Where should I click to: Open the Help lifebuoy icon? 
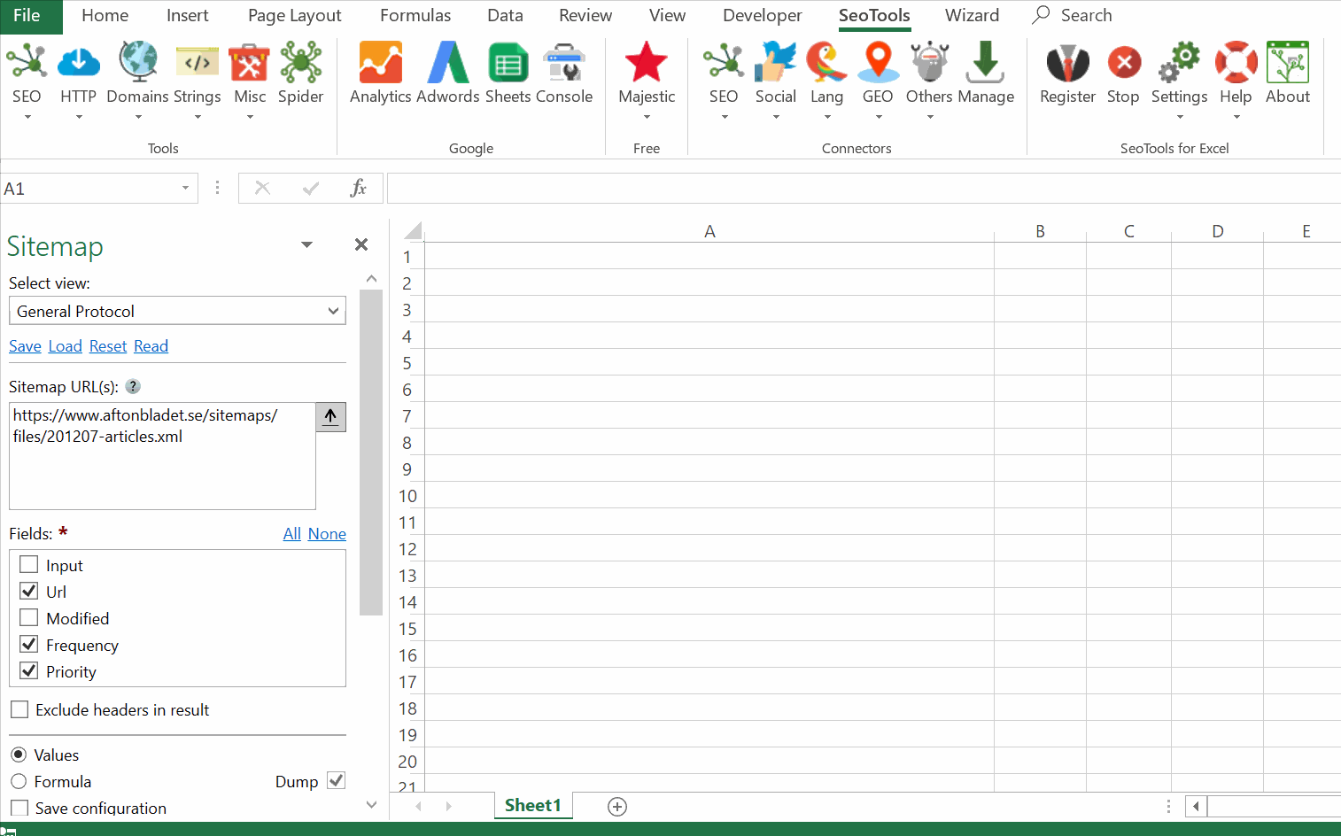(x=1236, y=63)
